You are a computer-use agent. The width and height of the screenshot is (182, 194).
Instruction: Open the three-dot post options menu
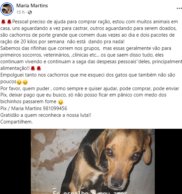point(179,8)
